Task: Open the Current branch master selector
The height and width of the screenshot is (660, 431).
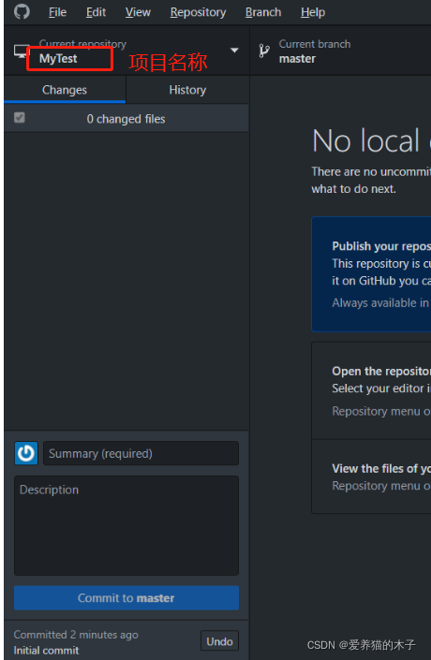Action: pyautogui.click(x=340, y=51)
